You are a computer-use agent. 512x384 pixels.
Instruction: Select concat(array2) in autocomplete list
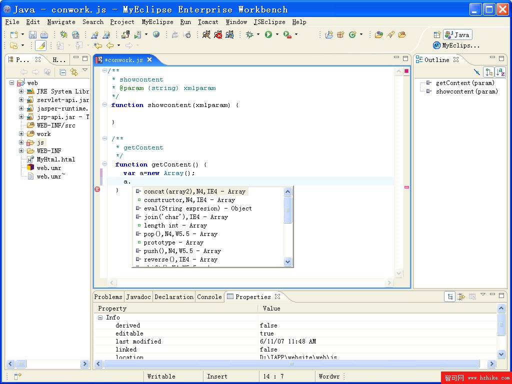[x=194, y=191]
